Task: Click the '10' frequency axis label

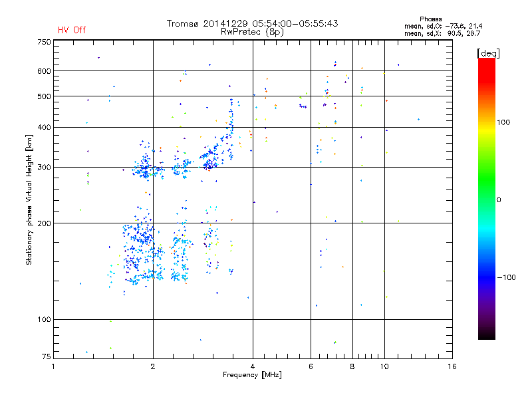Action: tap(384, 366)
